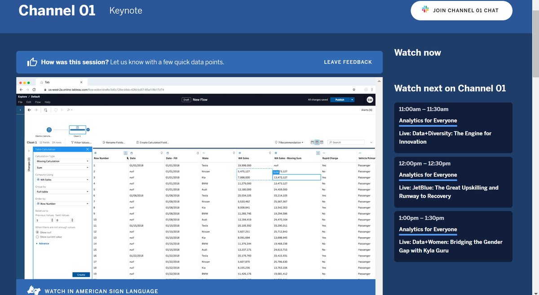The width and height of the screenshot is (539, 295).
Task: Open the Edit menu
Action: pos(29,102)
